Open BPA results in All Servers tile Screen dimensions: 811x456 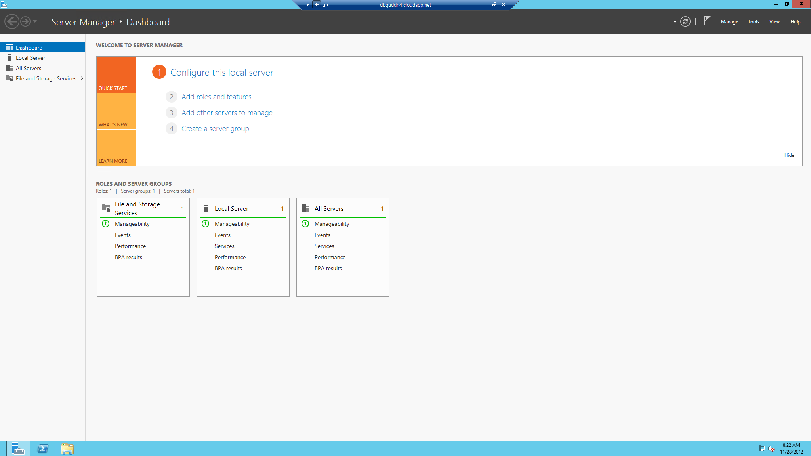(x=328, y=268)
